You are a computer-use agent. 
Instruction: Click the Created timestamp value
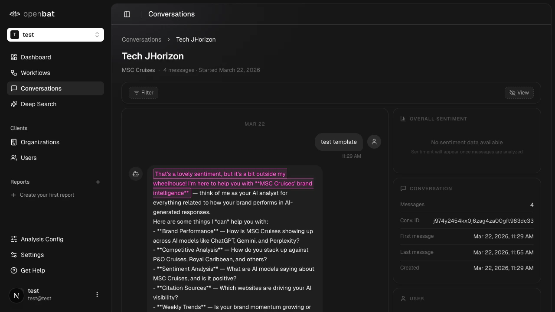[503, 268]
